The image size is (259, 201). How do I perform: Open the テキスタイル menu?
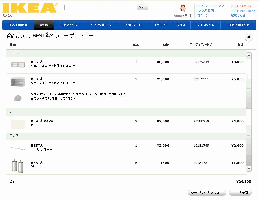point(205,25)
